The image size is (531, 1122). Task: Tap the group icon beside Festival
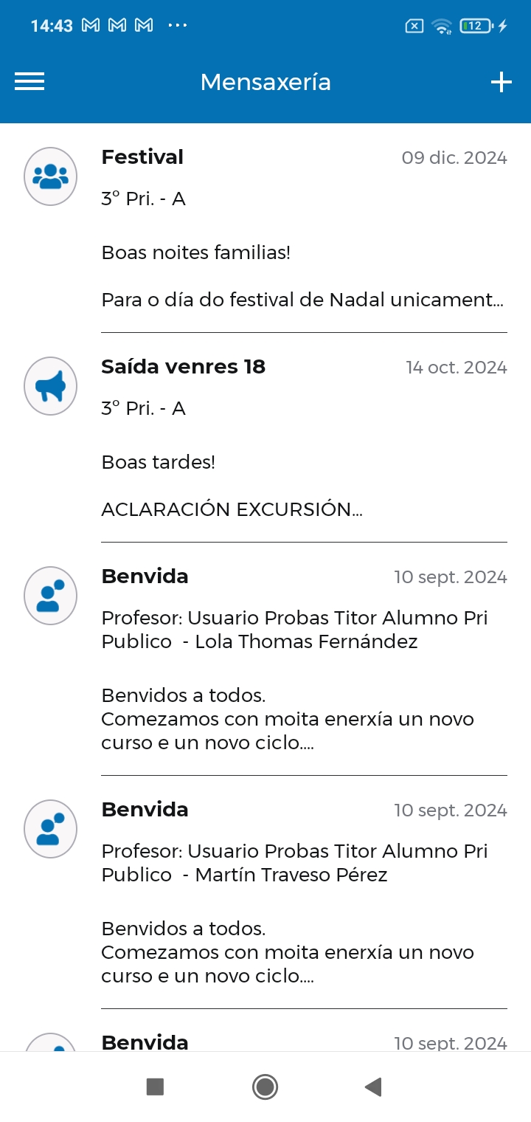pyautogui.click(x=51, y=176)
